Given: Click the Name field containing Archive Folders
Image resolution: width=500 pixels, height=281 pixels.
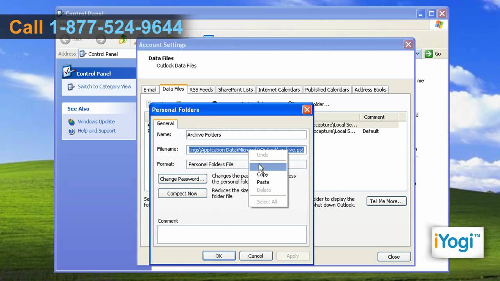Looking at the screenshot, I should pos(246,135).
